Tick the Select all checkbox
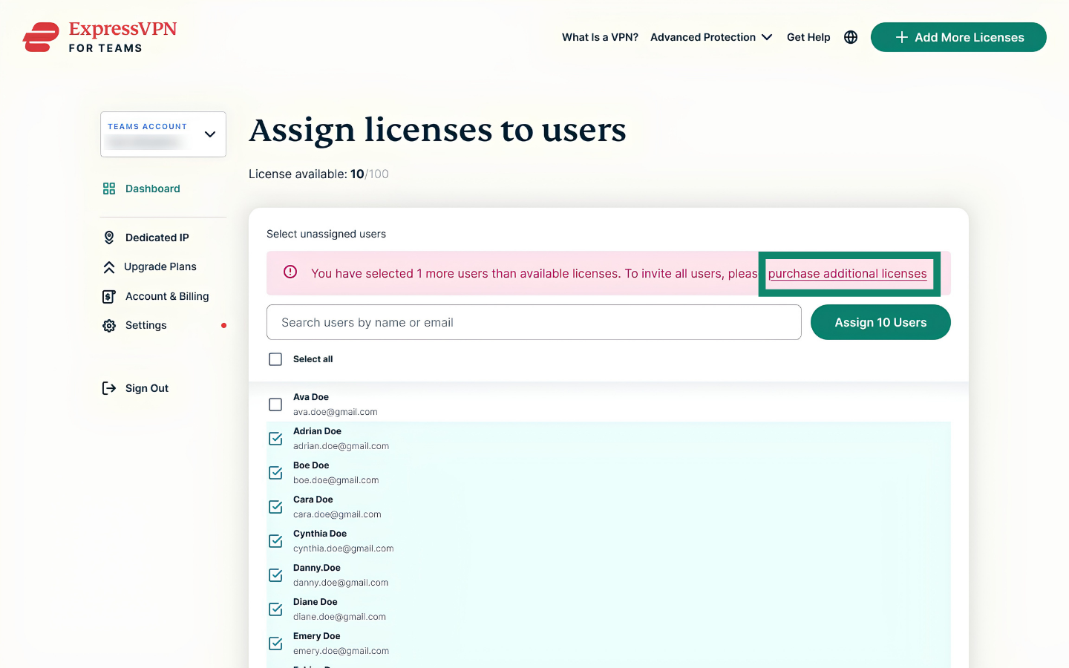The height and width of the screenshot is (668, 1069). [x=275, y=359]
